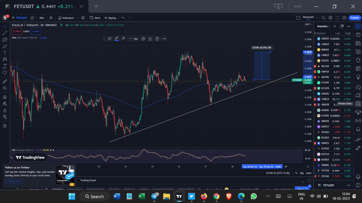Open the candlestick chart style selector
This screenshot has width=362, height=203.
51,18
